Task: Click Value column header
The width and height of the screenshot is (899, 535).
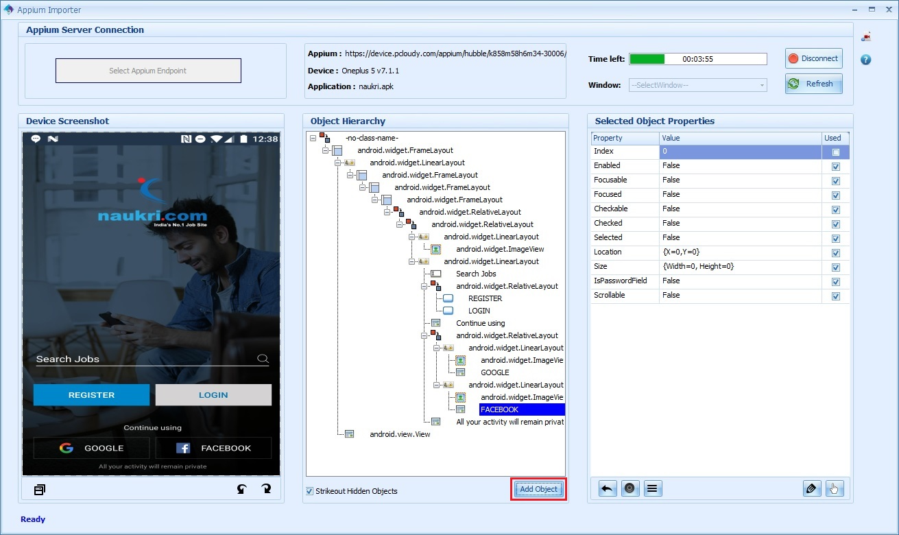Action: (741, 138)
